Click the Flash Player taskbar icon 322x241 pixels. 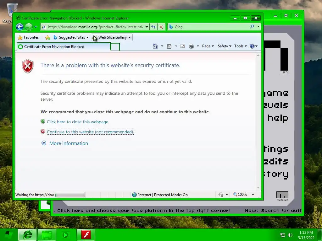(x=86, y=235)
